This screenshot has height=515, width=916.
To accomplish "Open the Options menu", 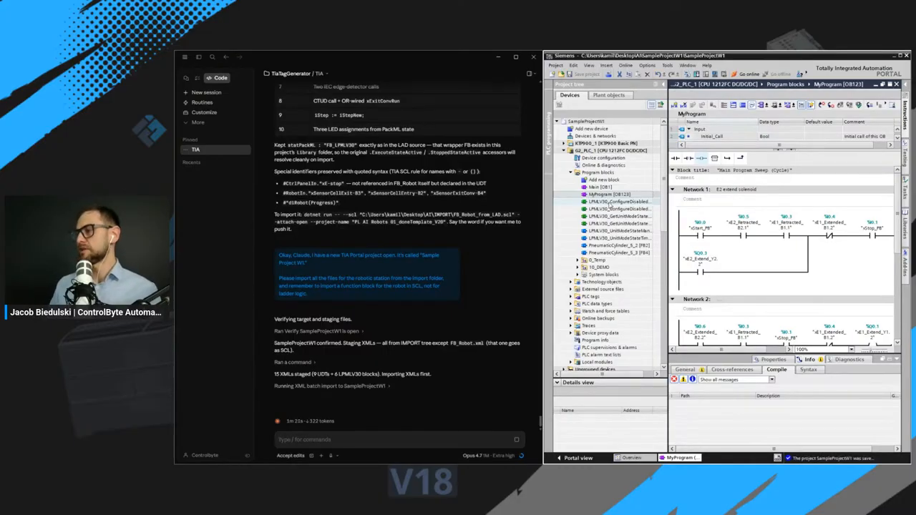I will click(x=647, y=65).
